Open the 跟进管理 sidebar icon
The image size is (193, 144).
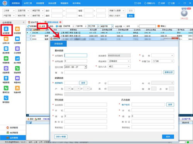point(6,50)
